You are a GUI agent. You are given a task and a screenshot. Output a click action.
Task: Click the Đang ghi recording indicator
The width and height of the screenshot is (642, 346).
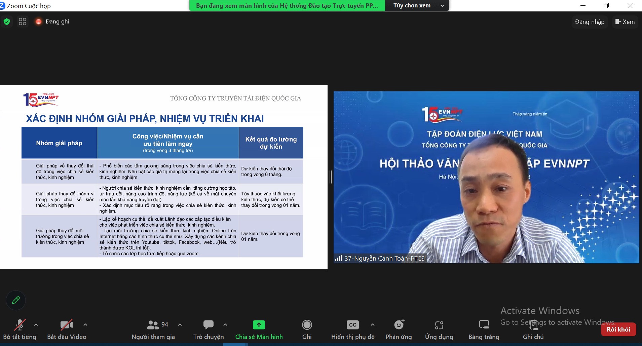(x=52, y=22)
